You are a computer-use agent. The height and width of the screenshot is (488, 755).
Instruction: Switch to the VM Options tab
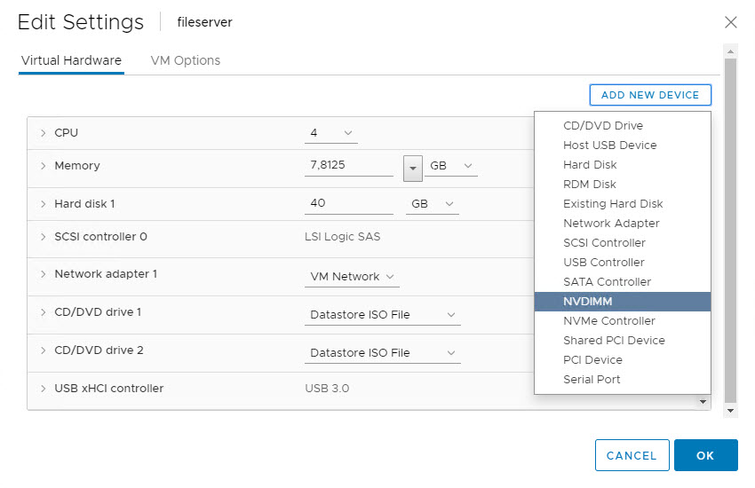pyautogui.click(x=185, y=60)
